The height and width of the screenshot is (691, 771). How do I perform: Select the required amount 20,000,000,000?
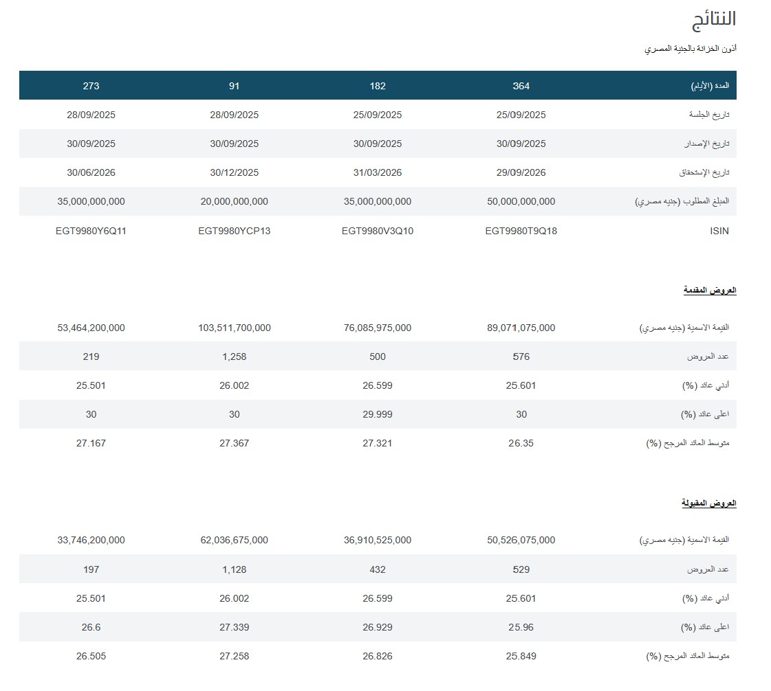pos(234,201)
